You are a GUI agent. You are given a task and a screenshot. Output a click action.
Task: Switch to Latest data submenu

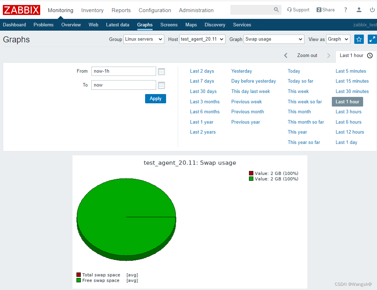[x=118, y=25]
